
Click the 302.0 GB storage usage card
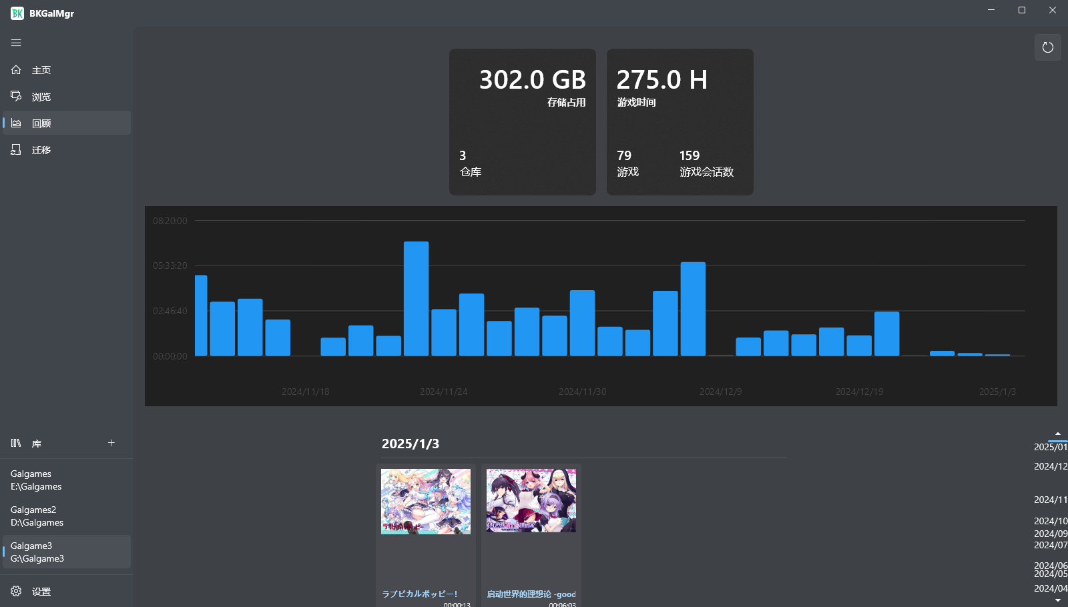coord(522,122)
